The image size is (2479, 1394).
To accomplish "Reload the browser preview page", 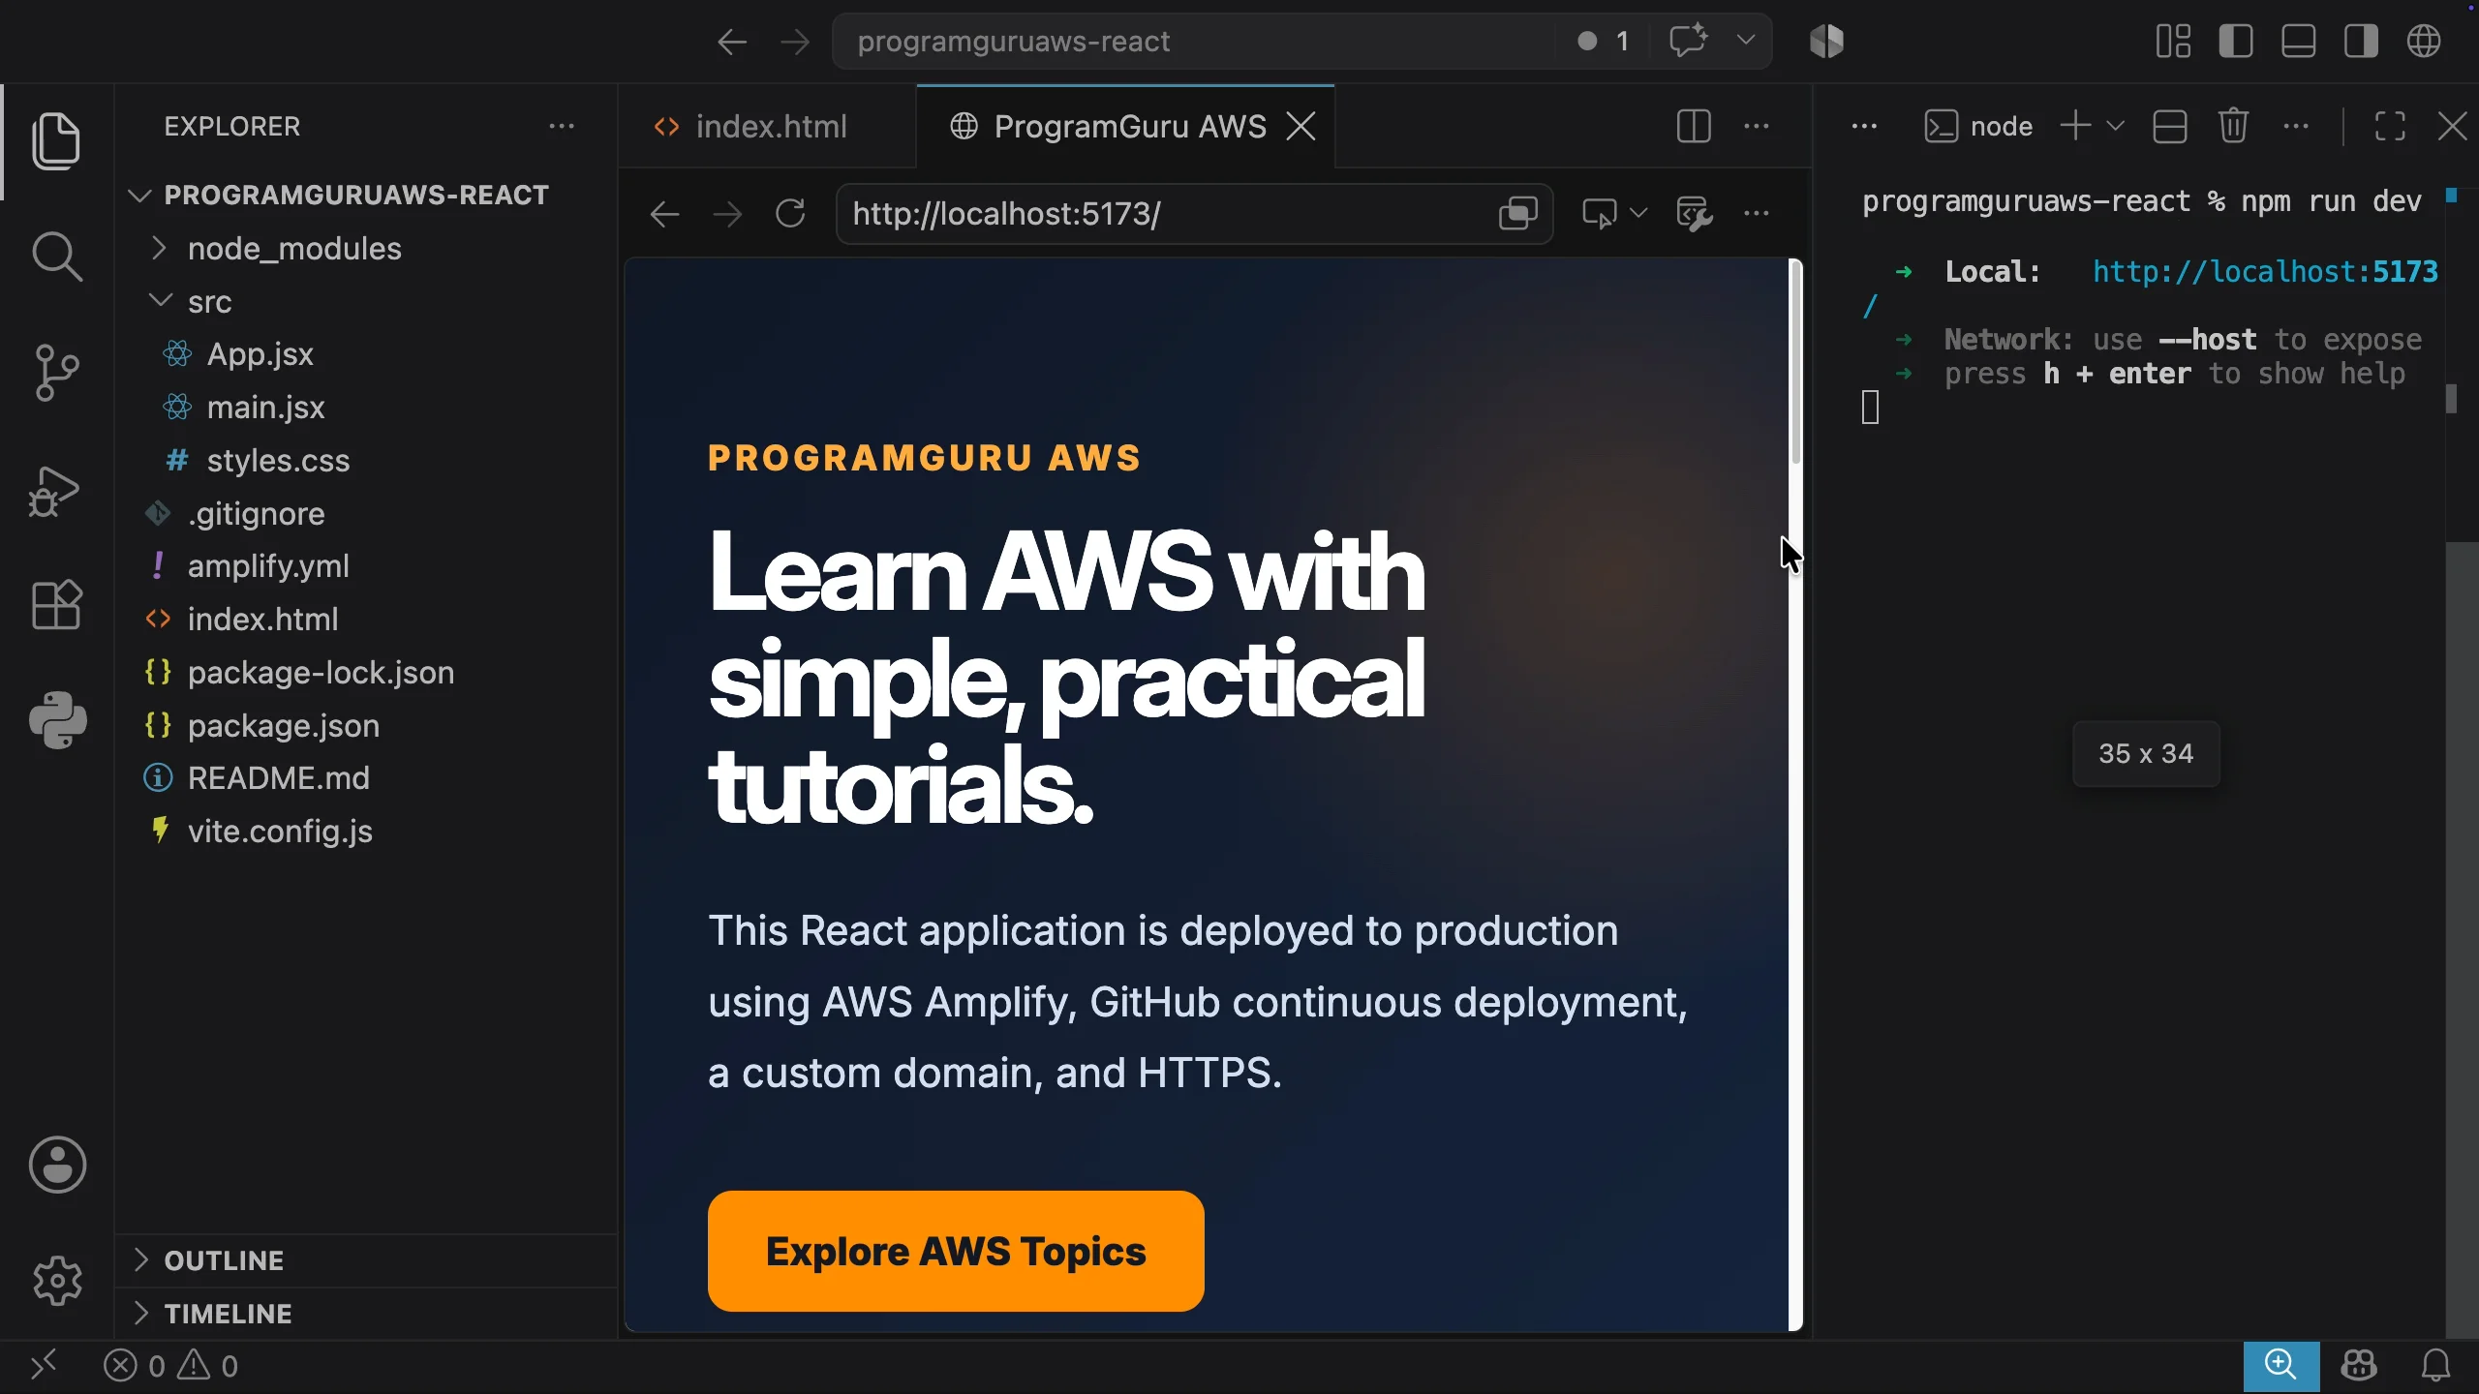I will click(x=790, y=213).
